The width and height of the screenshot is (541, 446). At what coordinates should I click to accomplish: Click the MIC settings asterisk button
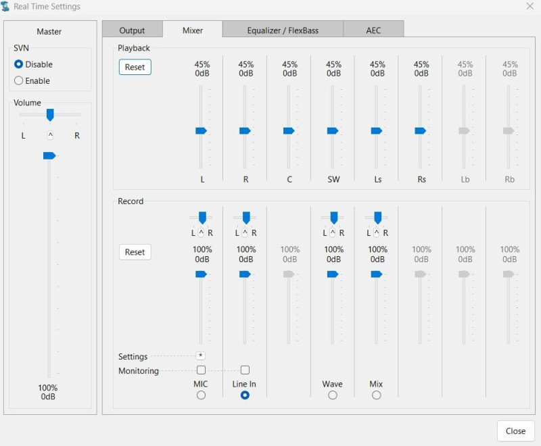(x=201, y=356)
